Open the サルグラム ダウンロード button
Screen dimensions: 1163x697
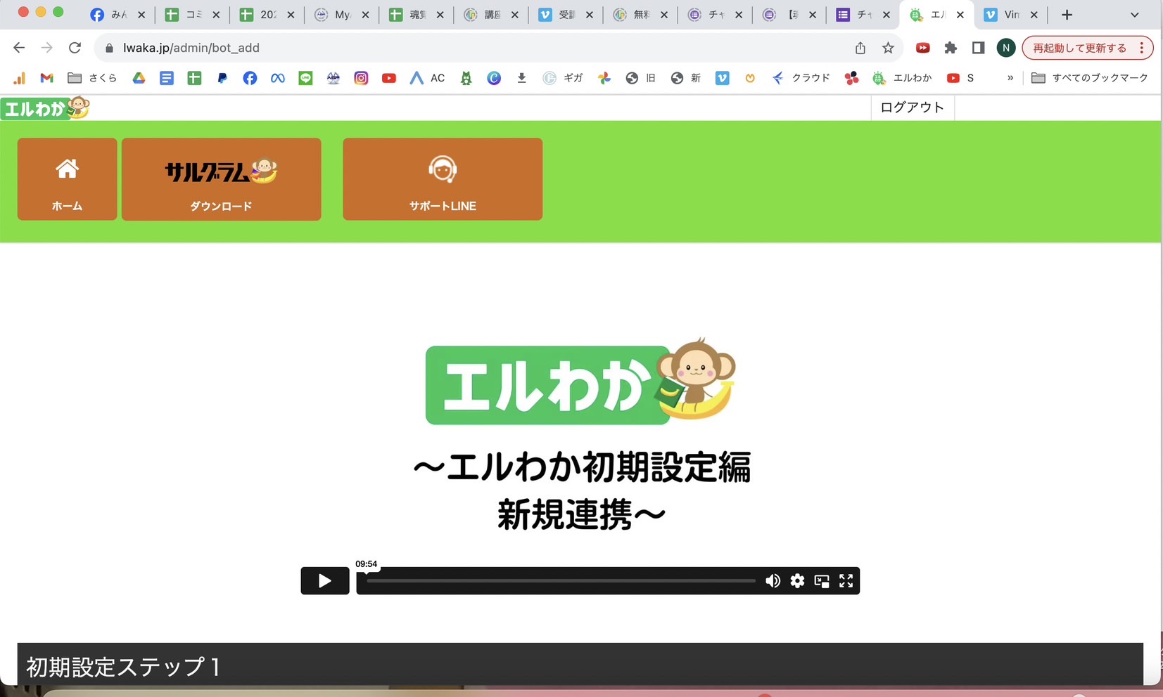(x=221, y=179)
